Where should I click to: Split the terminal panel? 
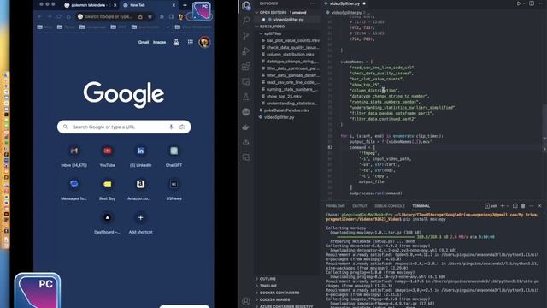pos(515,206)
